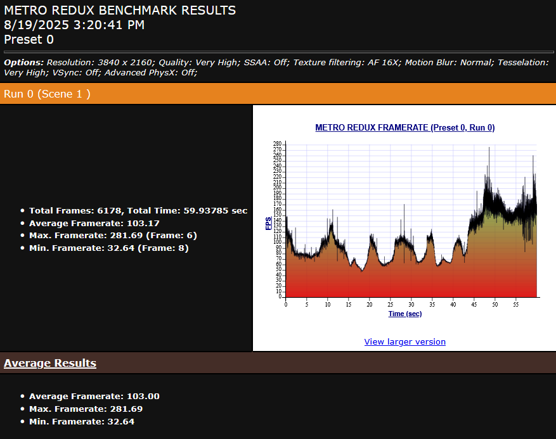Click Total Frames: 6178 line

coord(138,210)
